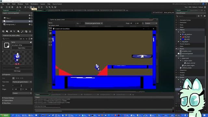This screenshot has height=117, width=208.
Task: Create a new project via toolbar icon
Action: (x=6, y=7)
